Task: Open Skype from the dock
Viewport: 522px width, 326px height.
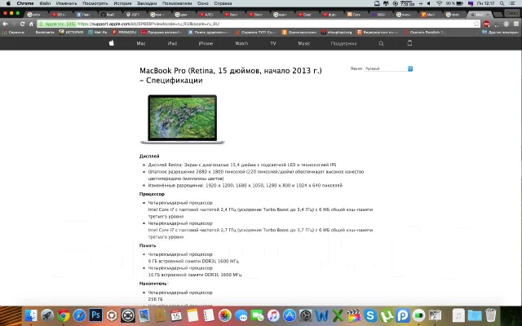Action: tap(370, 315)
